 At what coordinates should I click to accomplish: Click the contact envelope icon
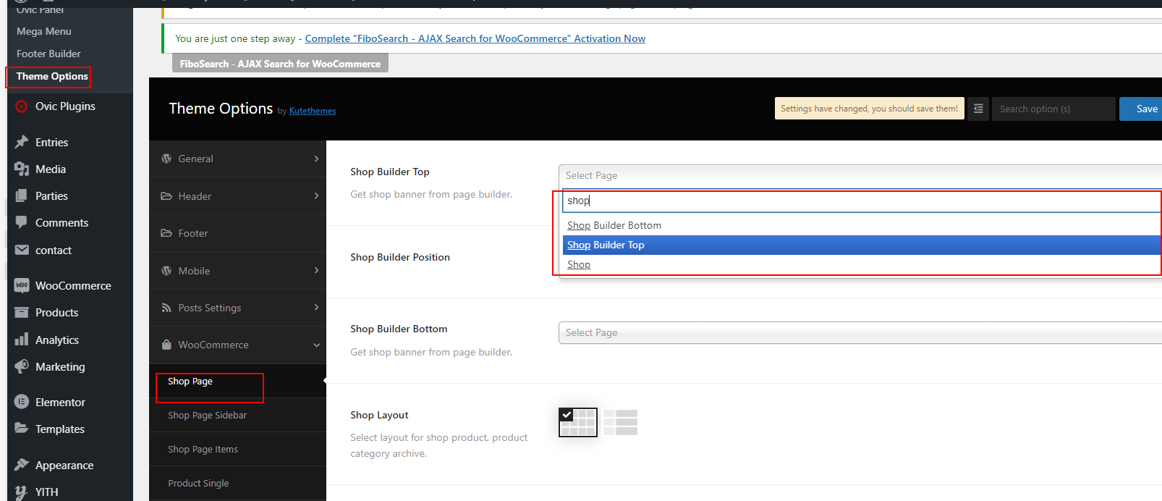(x=22, y=250)
